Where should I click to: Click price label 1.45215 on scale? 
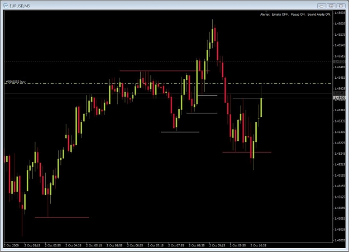point(340,164)
